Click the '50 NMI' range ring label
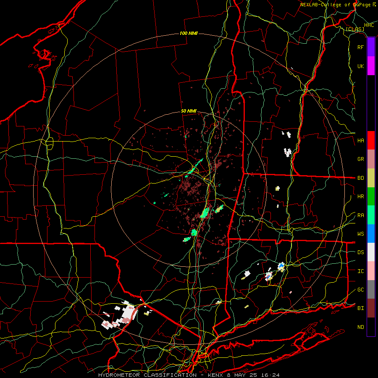378x378 pixels. pyautogui.click(x=189, y=111)
